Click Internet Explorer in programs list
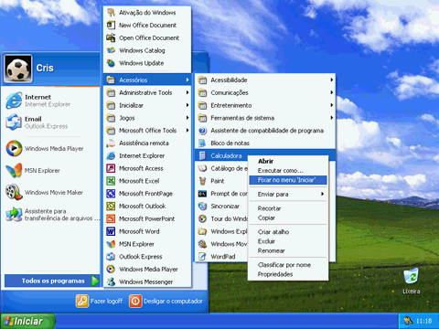 tap(148, 155)
